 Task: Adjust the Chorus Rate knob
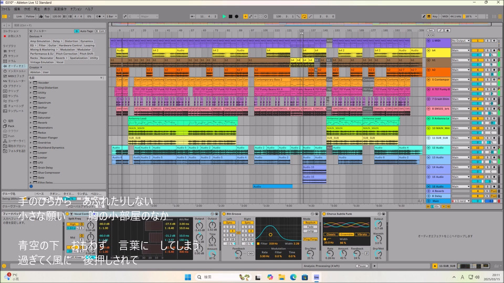coord(330,254)
